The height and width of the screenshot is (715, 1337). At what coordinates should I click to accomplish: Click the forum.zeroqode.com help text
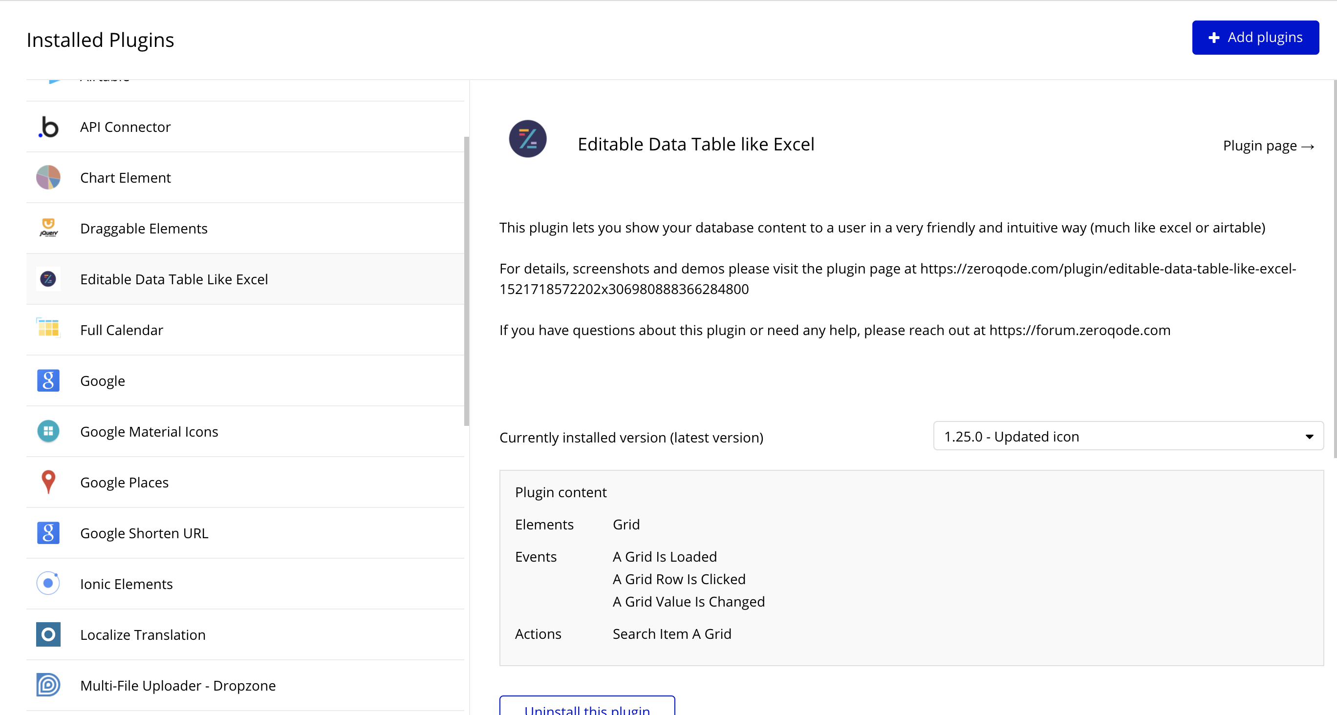835,330
